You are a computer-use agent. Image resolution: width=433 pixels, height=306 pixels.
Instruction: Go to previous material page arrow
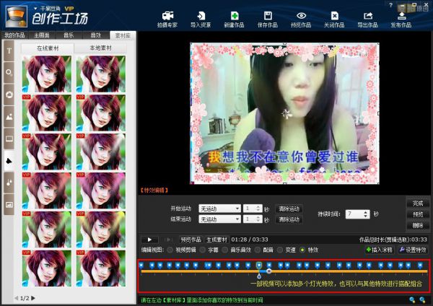[x=17, y=298]
